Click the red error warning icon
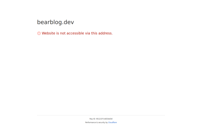 39,33
